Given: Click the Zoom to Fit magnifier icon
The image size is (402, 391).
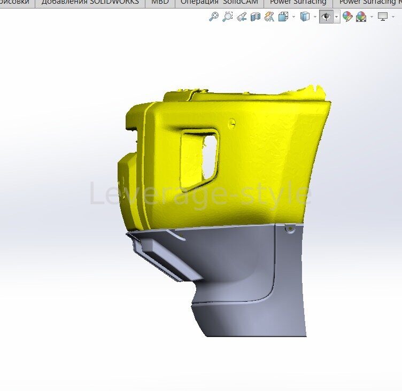Looking at the screenshot, I should click(x=214, y=17).
